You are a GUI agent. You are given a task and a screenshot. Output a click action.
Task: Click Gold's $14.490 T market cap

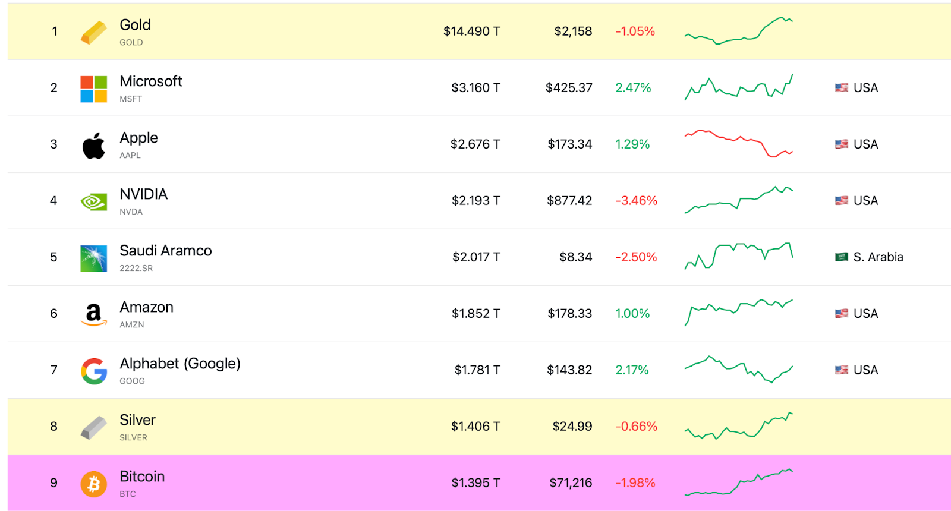click(472, 31)
